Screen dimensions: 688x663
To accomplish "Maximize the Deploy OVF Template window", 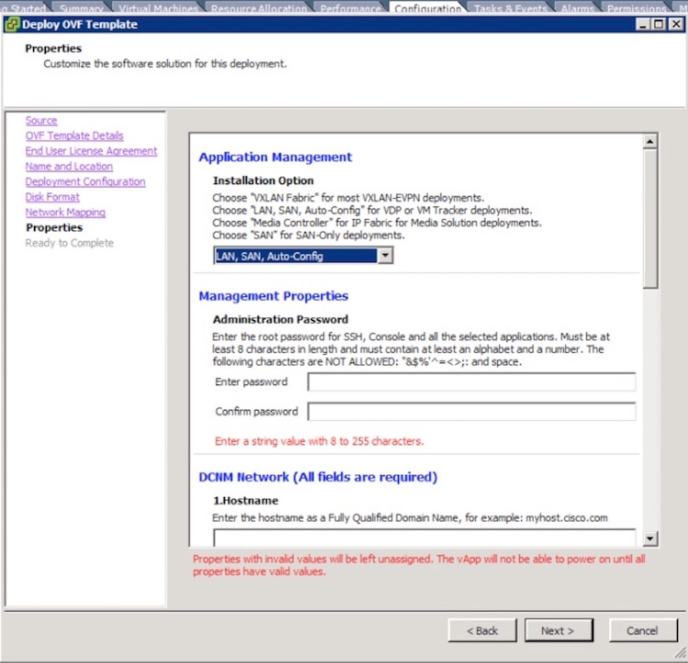I will point(659,25).
